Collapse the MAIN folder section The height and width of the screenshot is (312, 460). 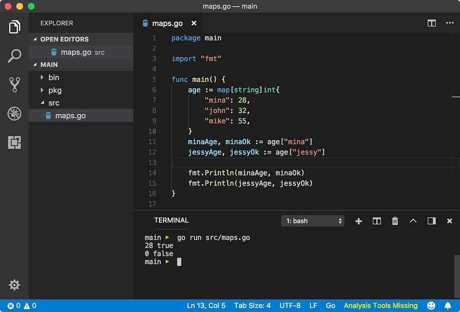coord(81,65)
